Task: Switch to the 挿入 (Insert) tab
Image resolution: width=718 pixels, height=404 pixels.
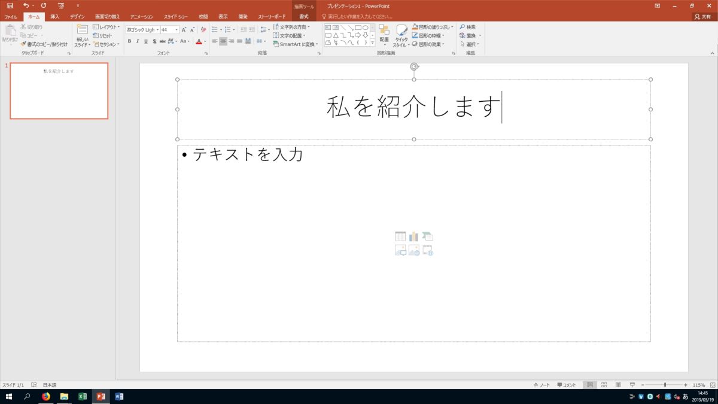Action: pos(55,17)
